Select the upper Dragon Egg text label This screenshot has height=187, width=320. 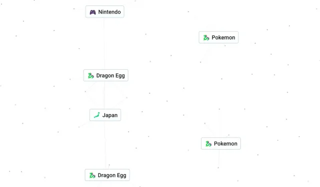(110, 76)
